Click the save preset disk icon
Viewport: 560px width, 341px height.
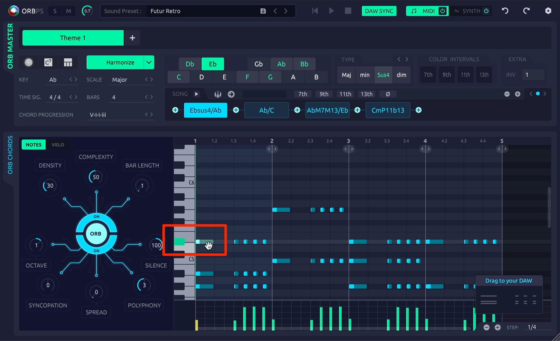[x=263, y=11]
